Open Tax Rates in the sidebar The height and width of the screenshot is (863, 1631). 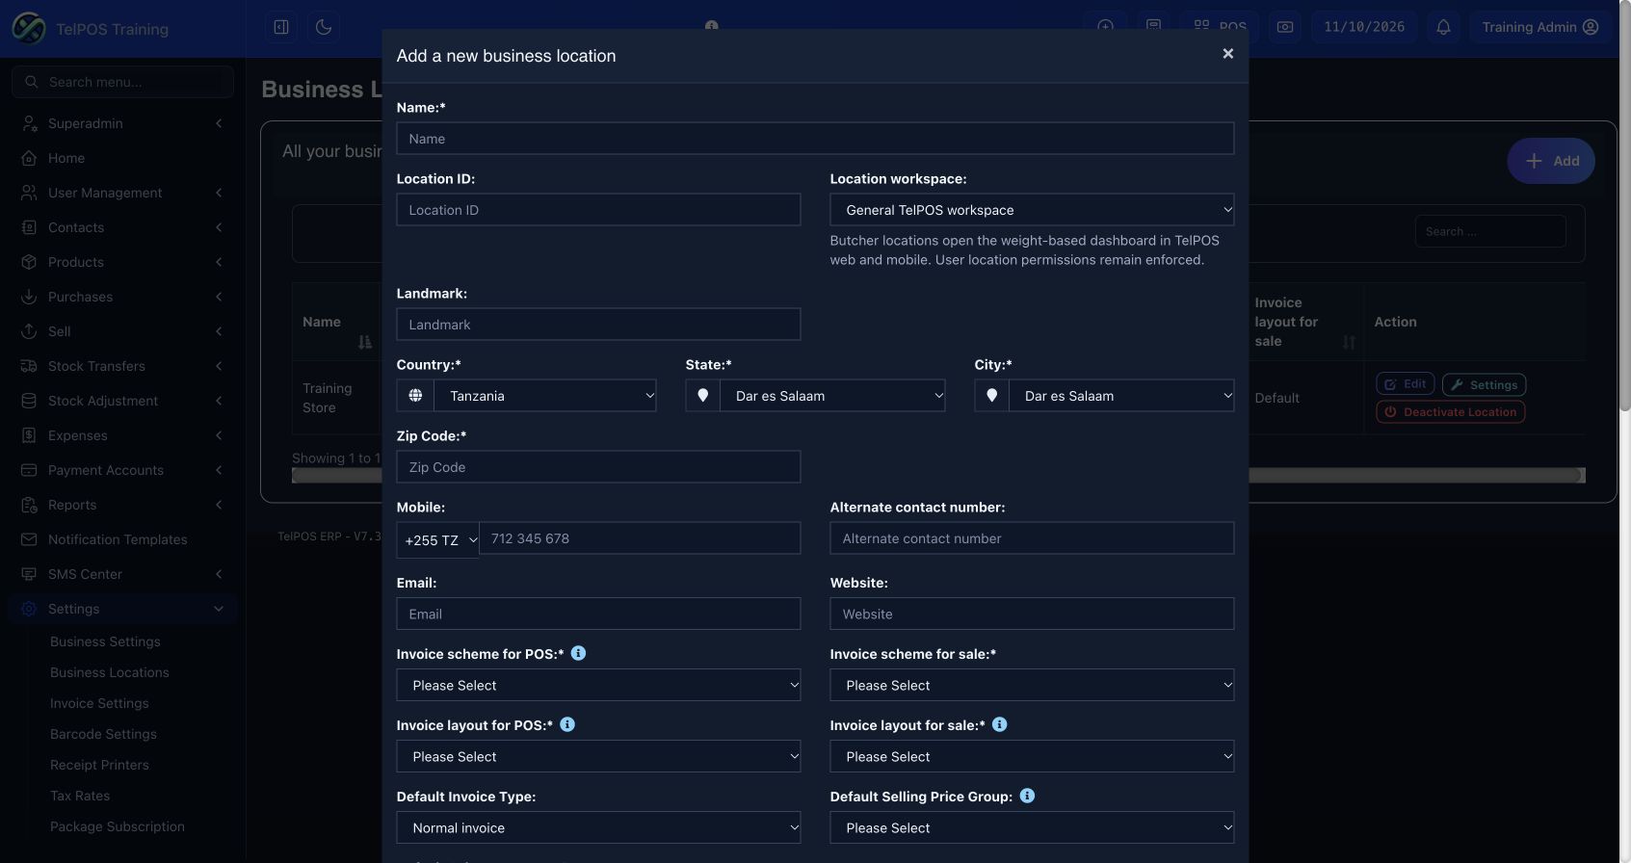80,796
